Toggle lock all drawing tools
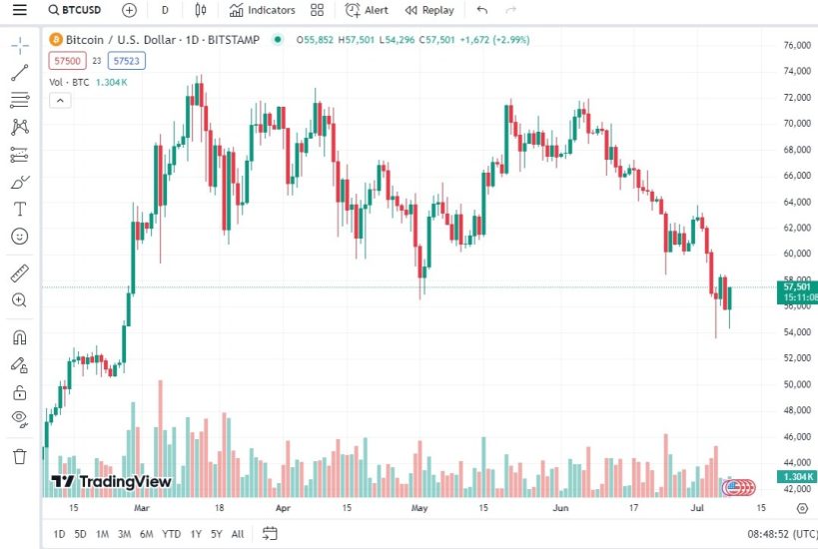 click(20, 392)
